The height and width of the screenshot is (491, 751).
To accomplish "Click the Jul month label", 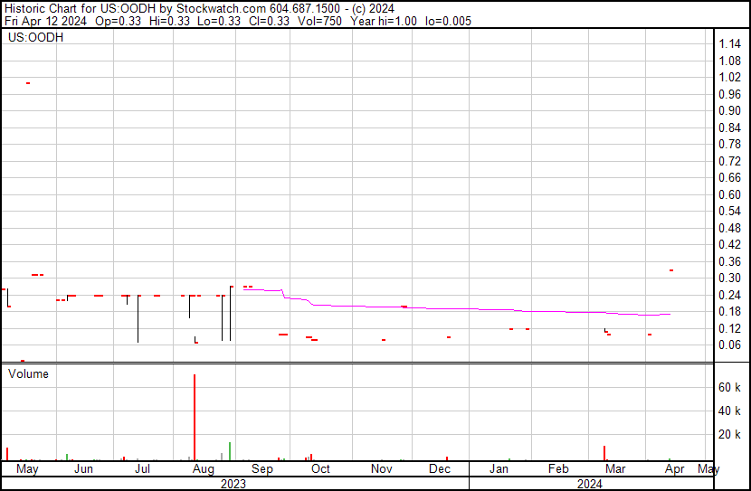I will coord(142,469).
